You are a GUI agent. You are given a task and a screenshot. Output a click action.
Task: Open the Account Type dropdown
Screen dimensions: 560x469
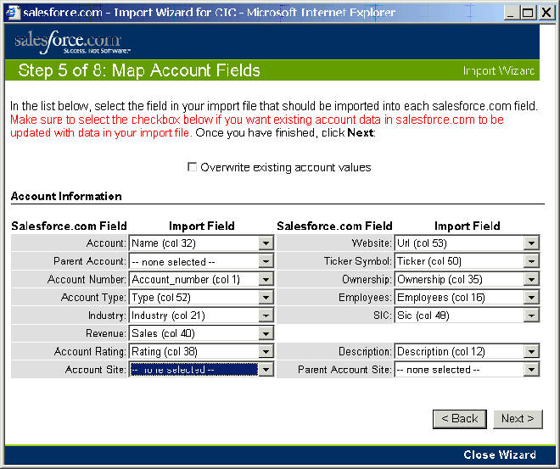[x=201, y=298]
